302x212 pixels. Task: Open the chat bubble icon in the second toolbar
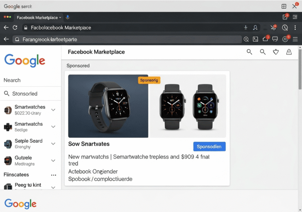coord(275,39)
